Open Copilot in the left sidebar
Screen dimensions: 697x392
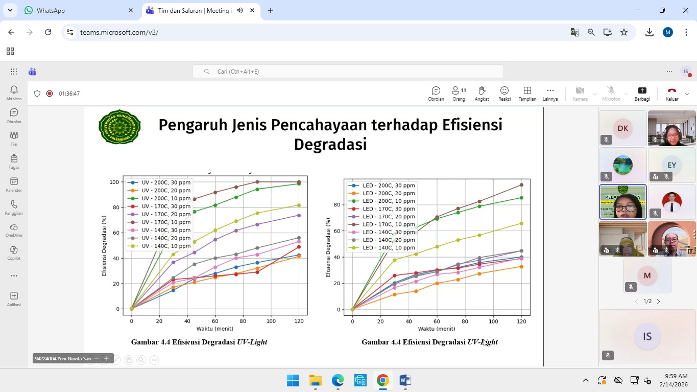point(14,253)
